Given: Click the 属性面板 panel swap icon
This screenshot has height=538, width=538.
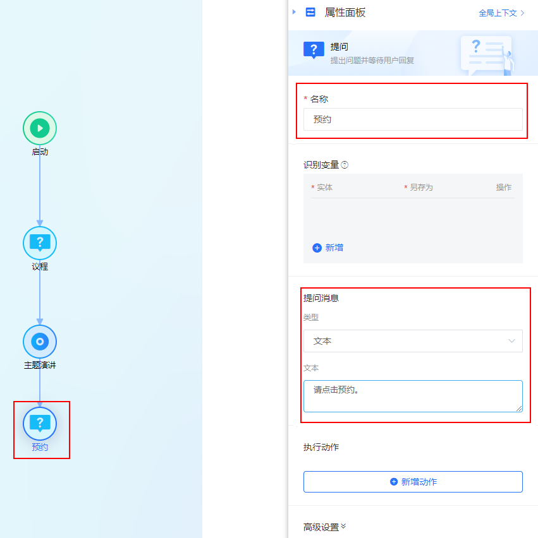Looking at the screenshot, I should tap(310, 13).
